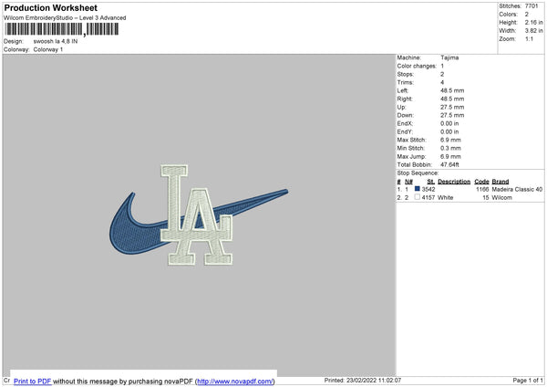Click the height value 2.16 in
Image resolution: width=547 pixels, height=387 pixels.
(533, 22)
